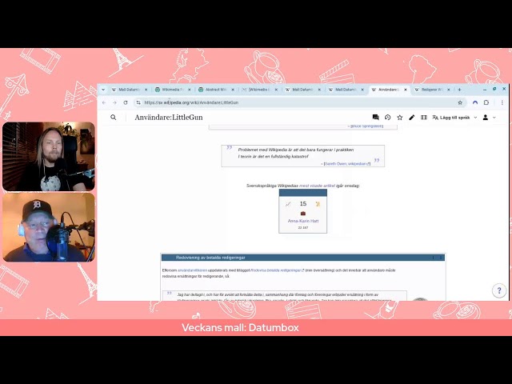Open the discussion page speech bubble icon
The width and height of the screenshot is (512, 384).
[x=375, y=118]
